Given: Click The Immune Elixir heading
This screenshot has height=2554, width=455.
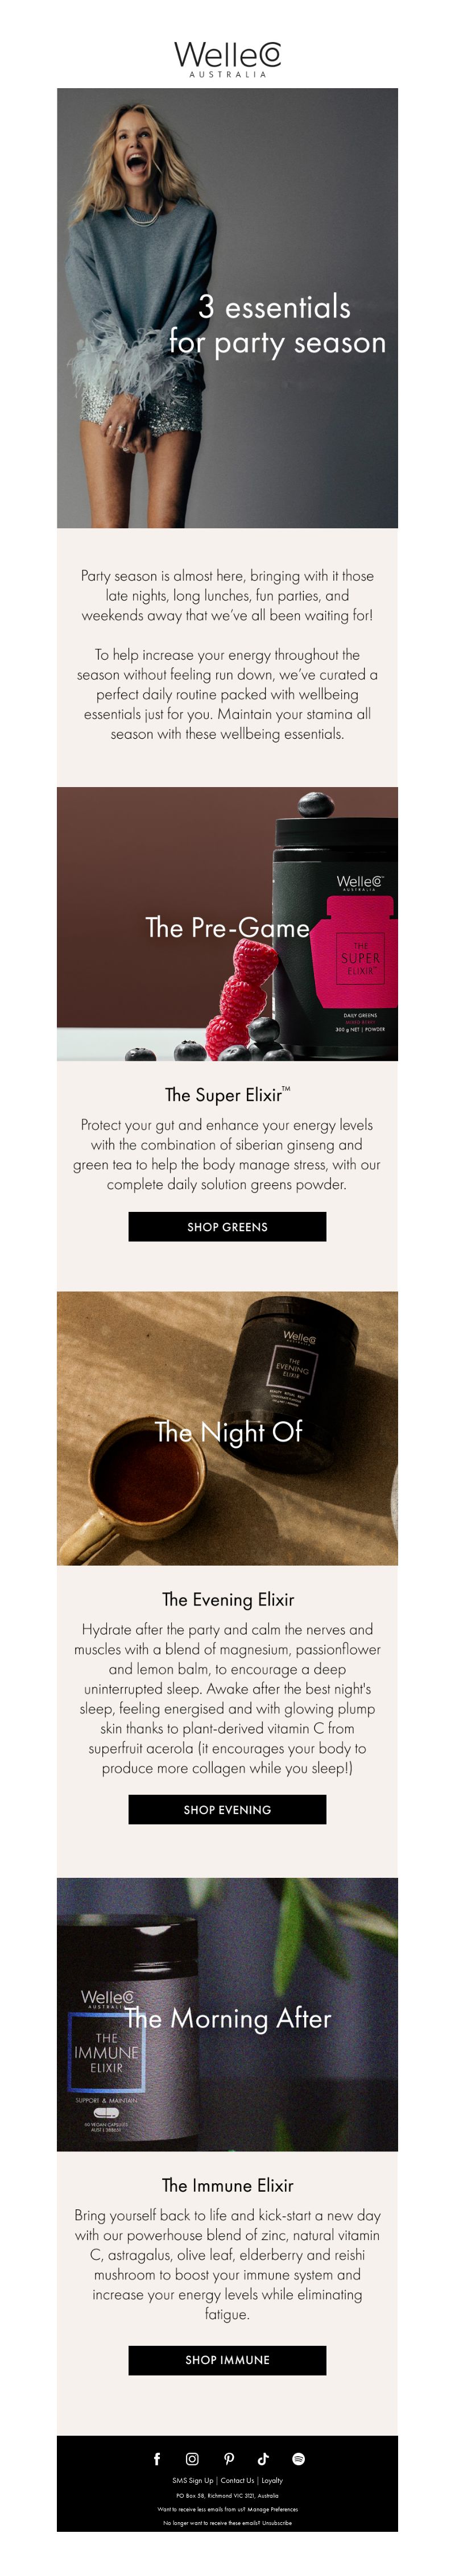Looking at the screenshot, I should tap(227, 2185).
